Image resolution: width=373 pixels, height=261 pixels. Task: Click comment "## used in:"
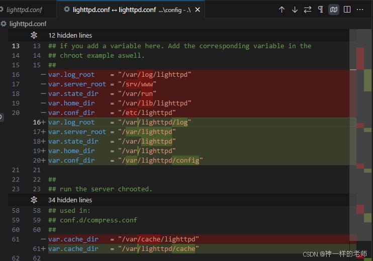pyautogui.click(x=69, y=211)
